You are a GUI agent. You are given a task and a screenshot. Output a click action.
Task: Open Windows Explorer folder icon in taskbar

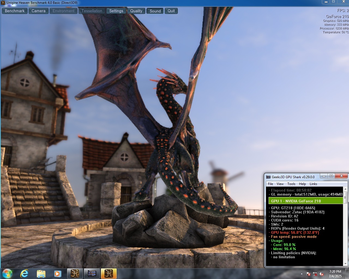pos(41,274)
